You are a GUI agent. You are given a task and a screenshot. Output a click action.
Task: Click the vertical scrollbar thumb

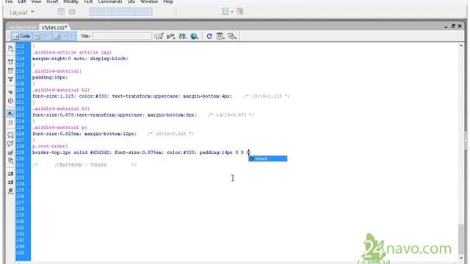click(x=461, y=238)
